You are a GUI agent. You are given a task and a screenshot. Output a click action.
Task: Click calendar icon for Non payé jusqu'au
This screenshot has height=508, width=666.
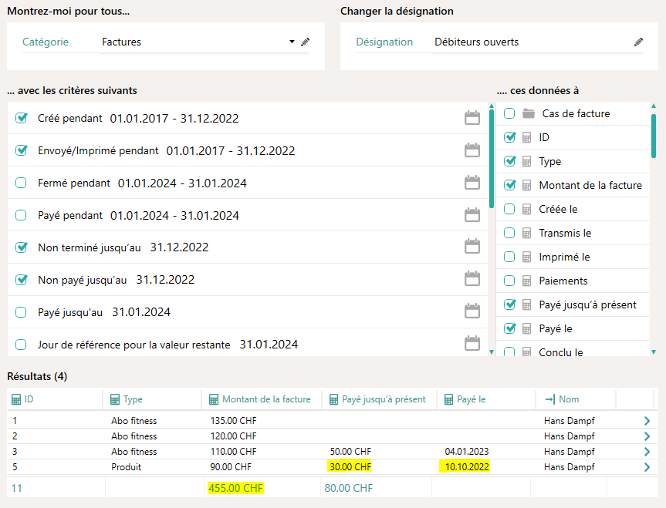click(472, 279)
